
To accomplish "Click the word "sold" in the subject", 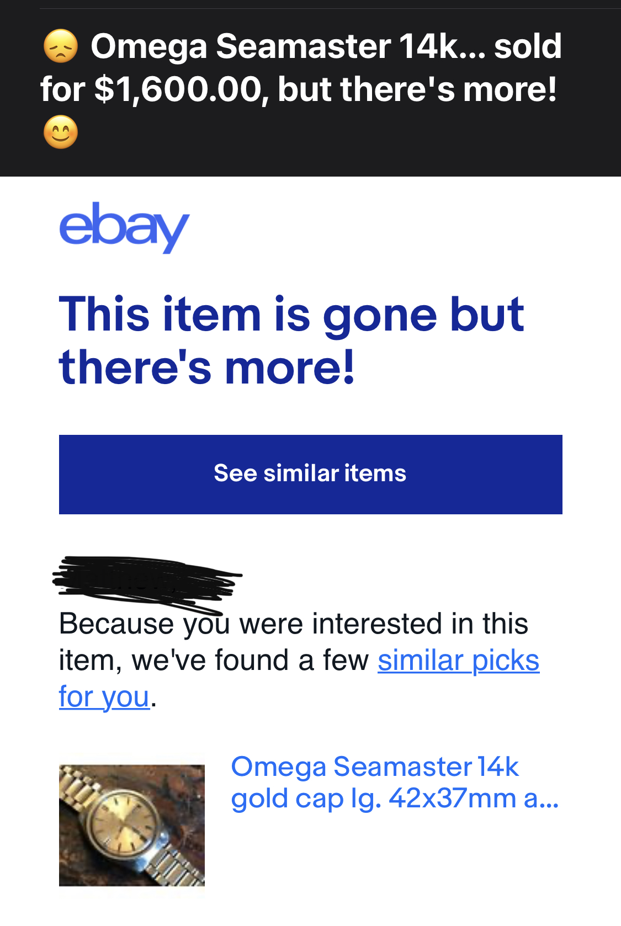I will point(527,46).
